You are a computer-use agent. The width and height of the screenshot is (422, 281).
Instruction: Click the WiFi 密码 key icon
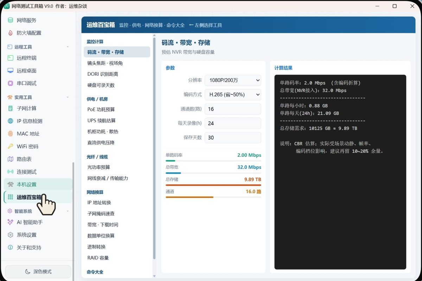click(11, 146)
